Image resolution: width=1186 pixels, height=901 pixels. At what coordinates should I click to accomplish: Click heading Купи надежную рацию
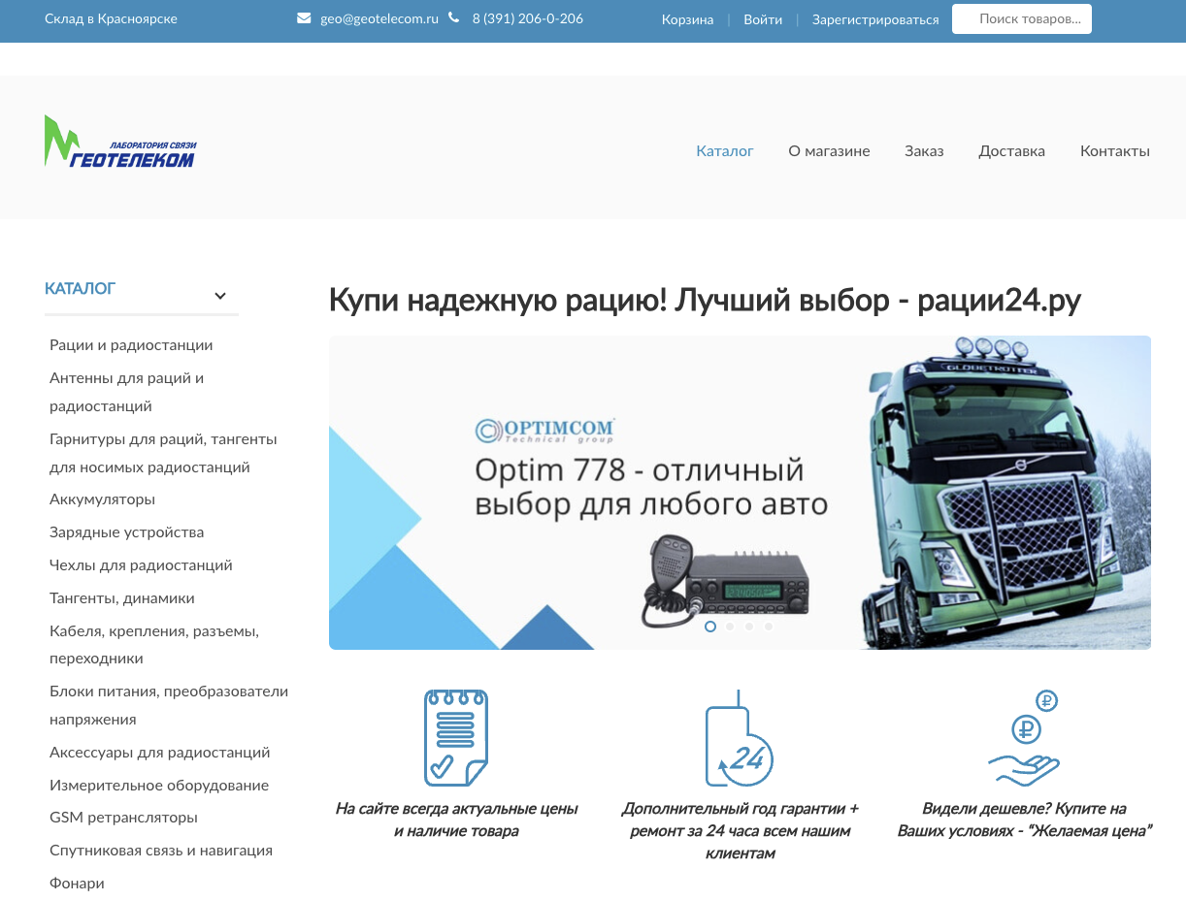[x=705, y=301]
